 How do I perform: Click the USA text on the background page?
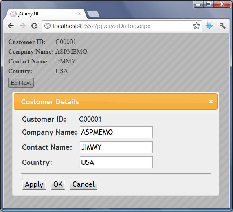tap(62, 71)
